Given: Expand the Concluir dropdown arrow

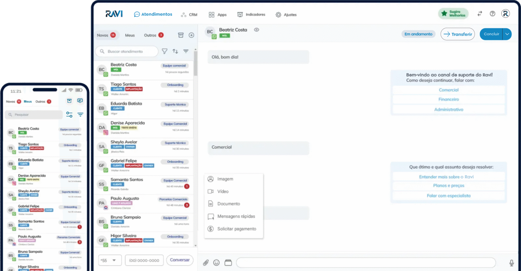Looking at the screenshot, I should click(507, 34).
